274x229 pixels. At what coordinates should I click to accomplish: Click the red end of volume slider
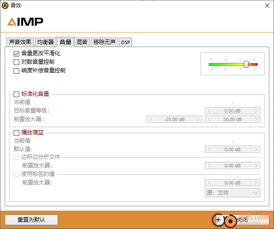pos(256,64)
